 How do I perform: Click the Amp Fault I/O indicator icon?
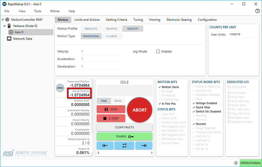coord(229,97)
